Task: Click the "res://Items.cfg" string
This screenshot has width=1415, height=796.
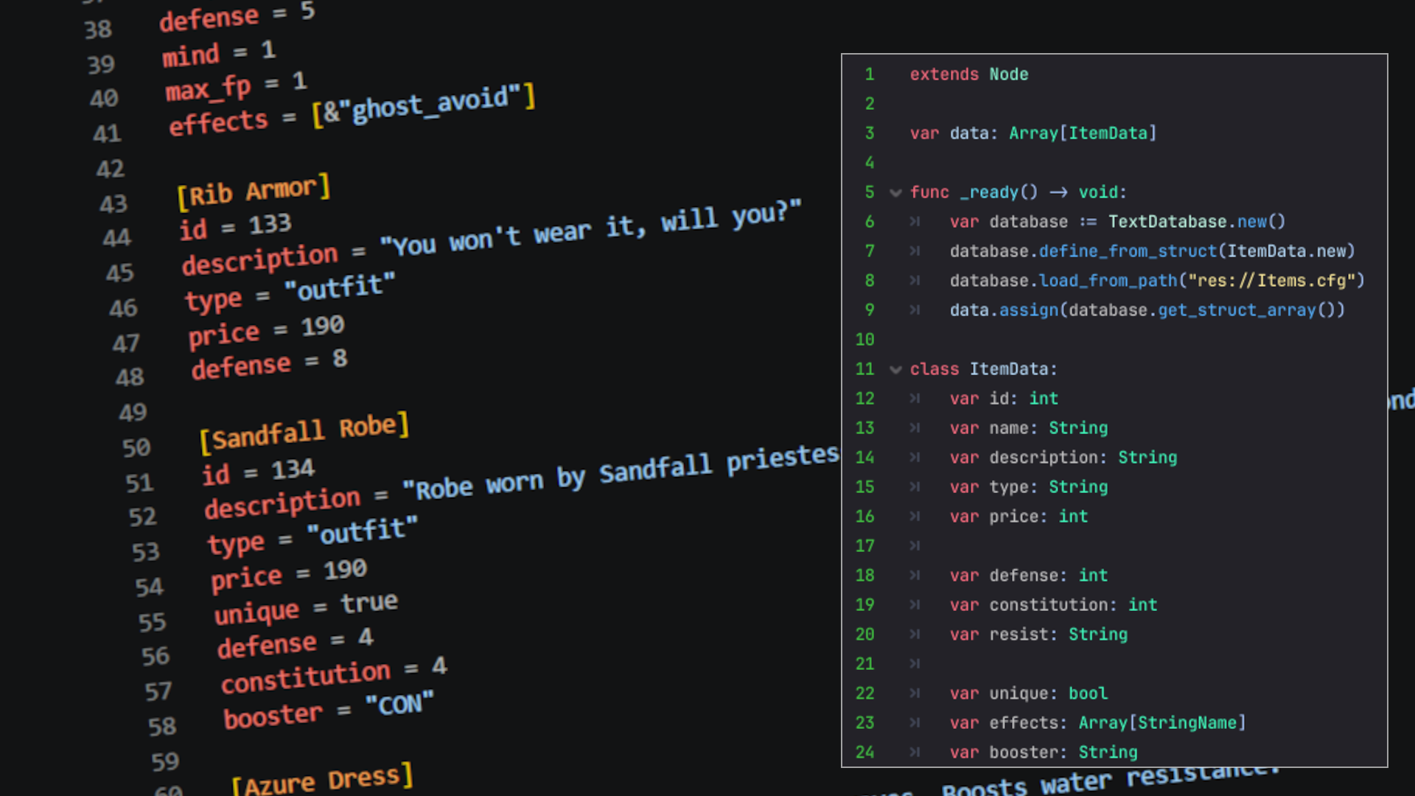Action: (1272, 281)
